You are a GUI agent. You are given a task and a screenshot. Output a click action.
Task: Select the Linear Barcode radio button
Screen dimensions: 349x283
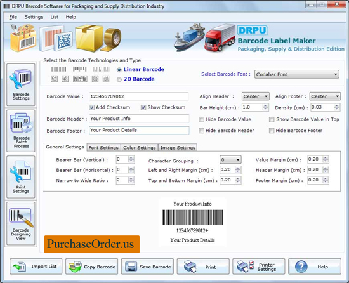(119, 70)
